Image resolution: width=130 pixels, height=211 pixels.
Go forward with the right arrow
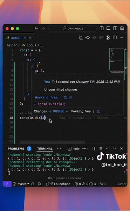(43, 28)
